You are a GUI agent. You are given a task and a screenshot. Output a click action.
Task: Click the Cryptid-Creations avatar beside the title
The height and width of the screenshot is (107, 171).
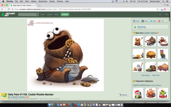[4, 96]
